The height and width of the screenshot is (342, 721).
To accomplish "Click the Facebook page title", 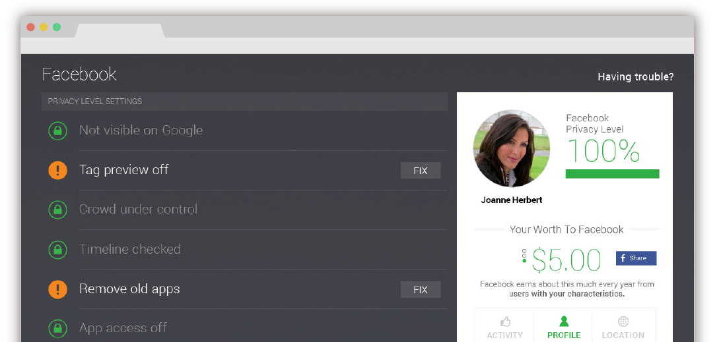I will pyautogui.click(x=79, y=74).
